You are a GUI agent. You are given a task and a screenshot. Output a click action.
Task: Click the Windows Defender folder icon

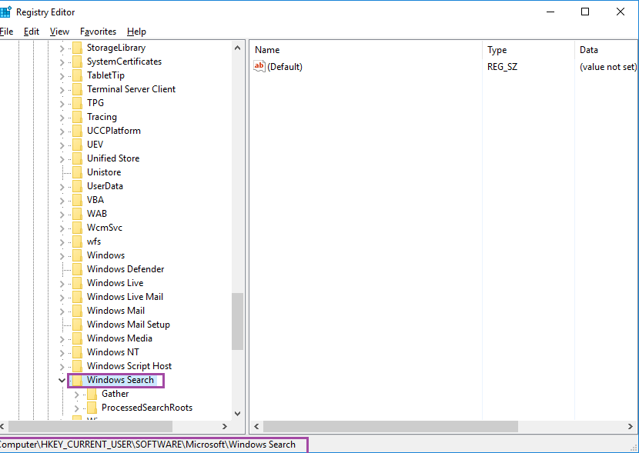(x=77, y=269)
